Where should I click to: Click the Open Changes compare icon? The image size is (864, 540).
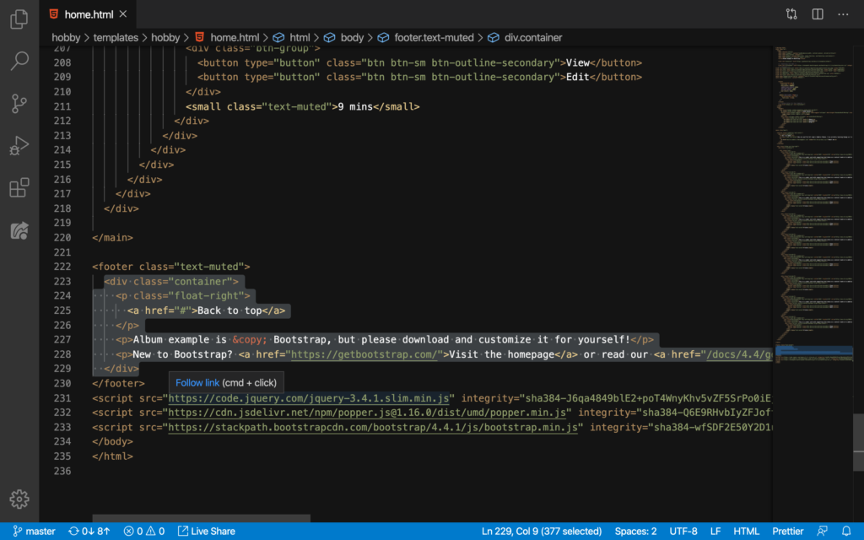(791, 14)
